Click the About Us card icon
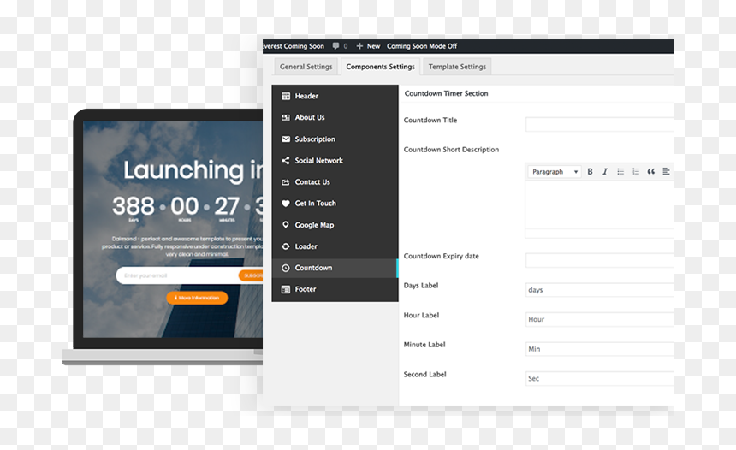The width and height of the screenshot is (736, 450). click(285, 117)
